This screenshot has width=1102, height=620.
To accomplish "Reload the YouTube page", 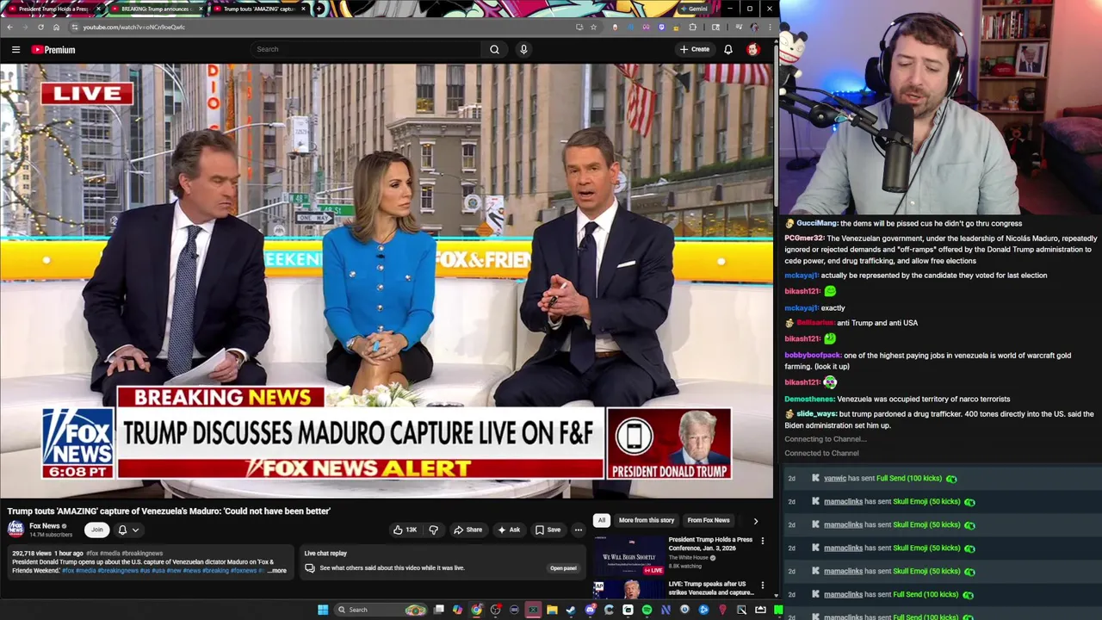I will click(x=40, y=27).
